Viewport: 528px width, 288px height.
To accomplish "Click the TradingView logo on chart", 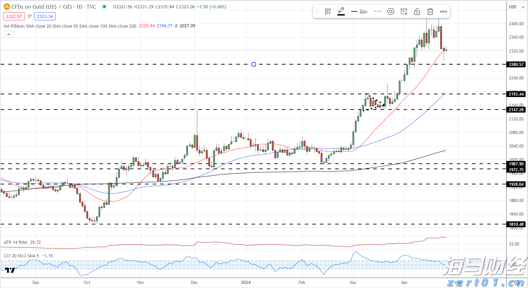I will [10, 270].
